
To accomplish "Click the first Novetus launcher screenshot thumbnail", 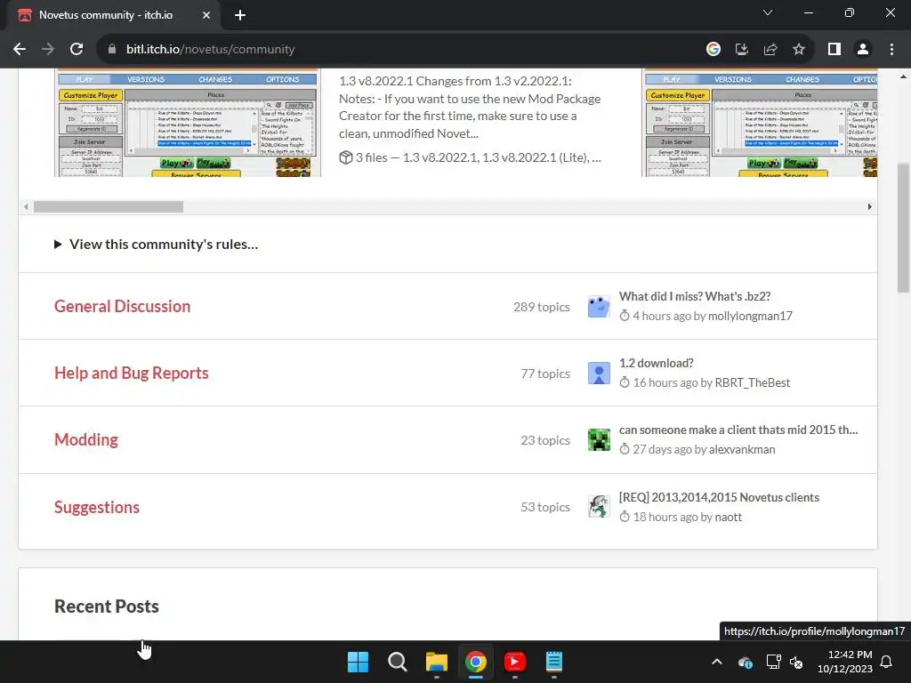I will (188, 123).
